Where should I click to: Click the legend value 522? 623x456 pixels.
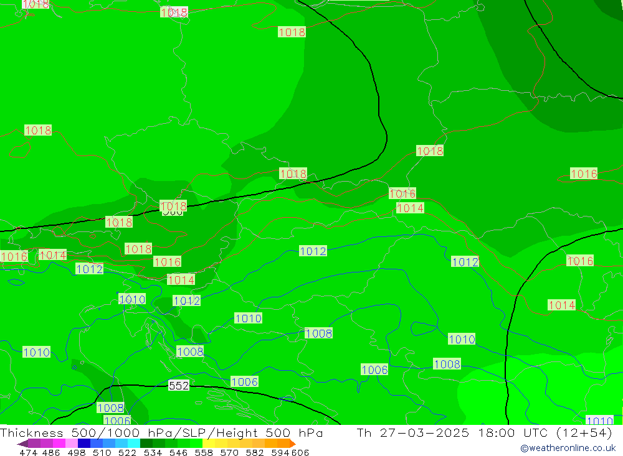(127, 452)
